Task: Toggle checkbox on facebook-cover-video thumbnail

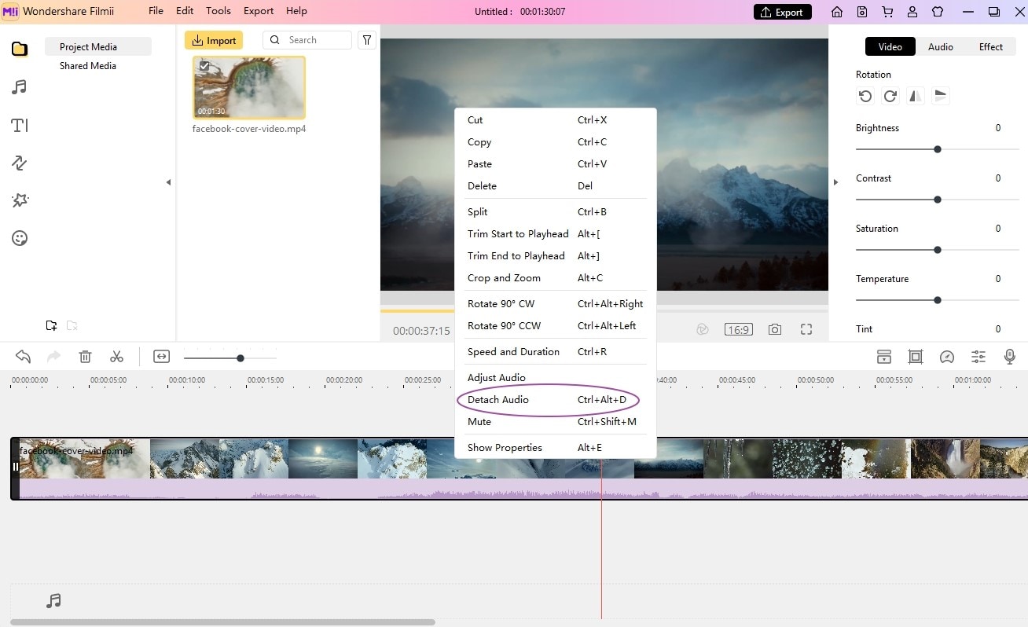Action: tap(204, 66)
